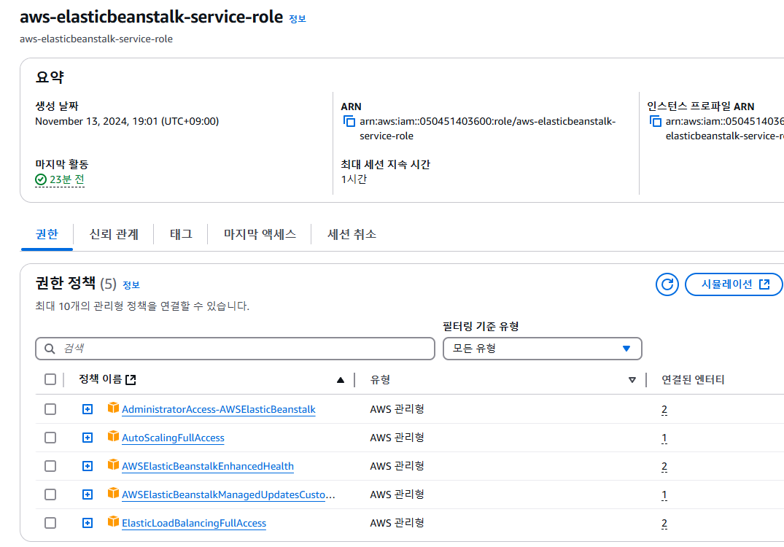Screen dimensions: 784x547
Task: Click the green check icon under 마지막 활동
Action: (41, 179)
